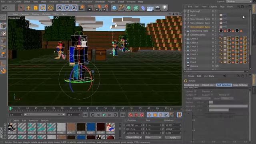
Task: Click the floor/environment object icon
Action: pyautogui.click(x=150, y=8)
